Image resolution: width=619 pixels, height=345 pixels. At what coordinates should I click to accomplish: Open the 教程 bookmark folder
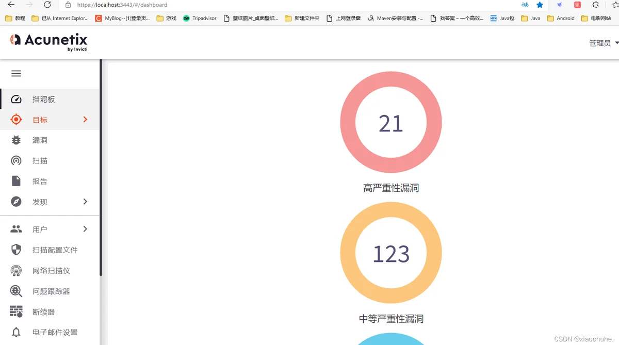pyautogui.click(x=15, y=18)
